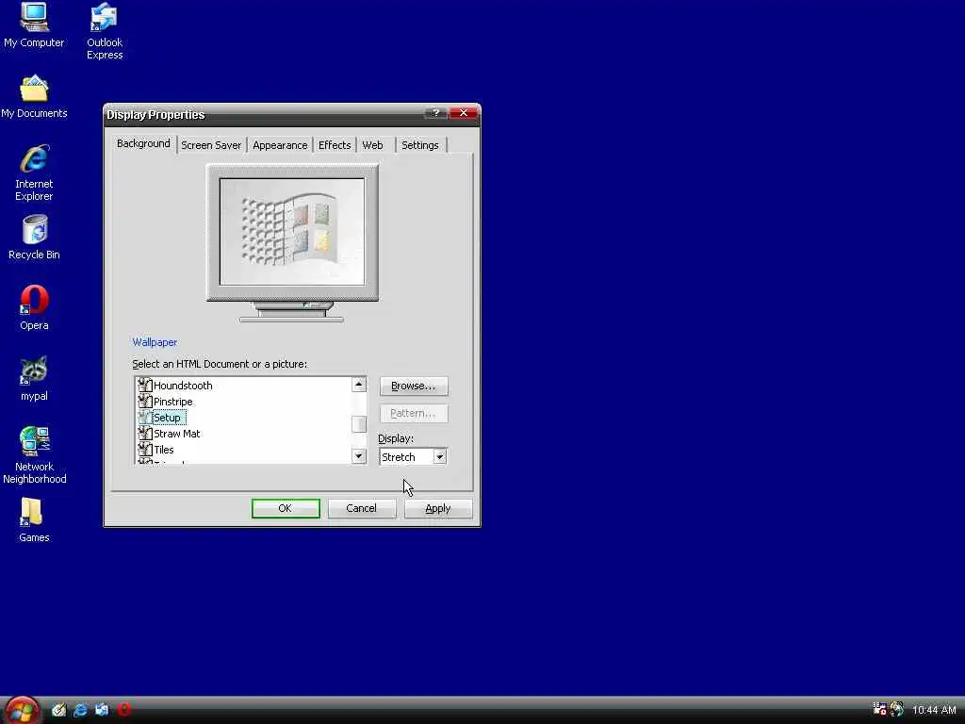Close the Display Properties dialog
Image resolution: width=965 pixels, height=724 pixels.
464,113
